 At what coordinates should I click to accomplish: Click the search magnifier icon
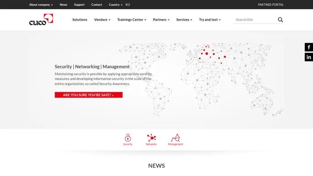point(280,20)
